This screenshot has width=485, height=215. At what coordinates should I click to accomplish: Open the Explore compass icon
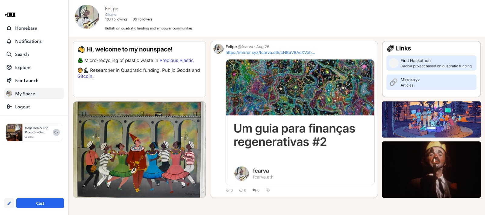click(9, 68)
